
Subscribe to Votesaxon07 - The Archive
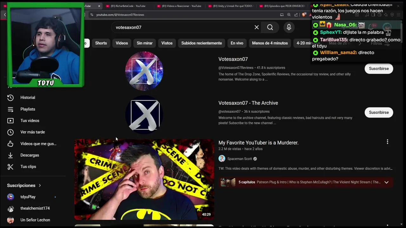(379, 112)
